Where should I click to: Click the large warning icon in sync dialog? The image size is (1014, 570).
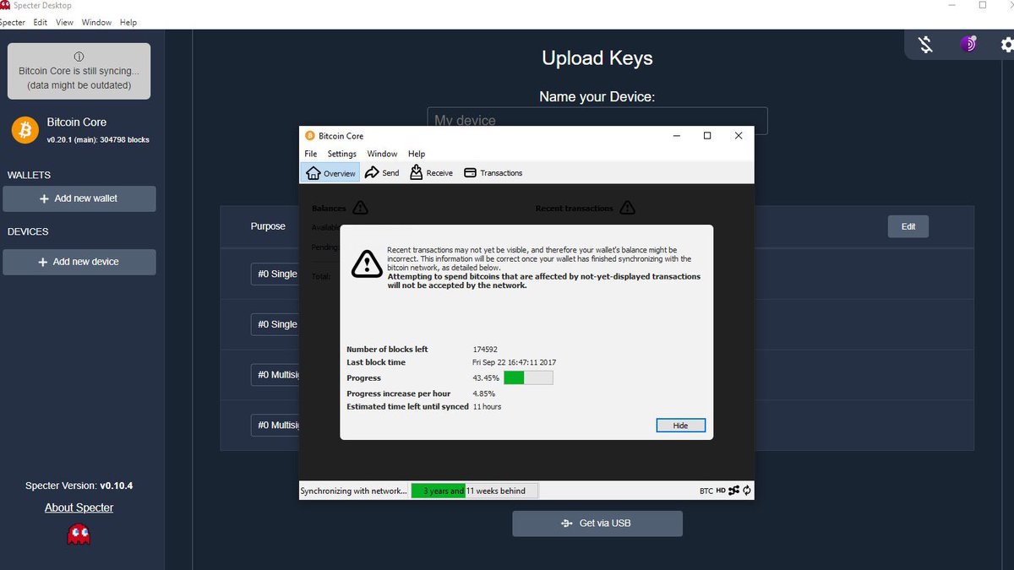pyautogui.click(x=367, y=263)
